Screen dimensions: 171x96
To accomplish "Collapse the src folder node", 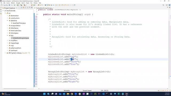I will [5, 13].
